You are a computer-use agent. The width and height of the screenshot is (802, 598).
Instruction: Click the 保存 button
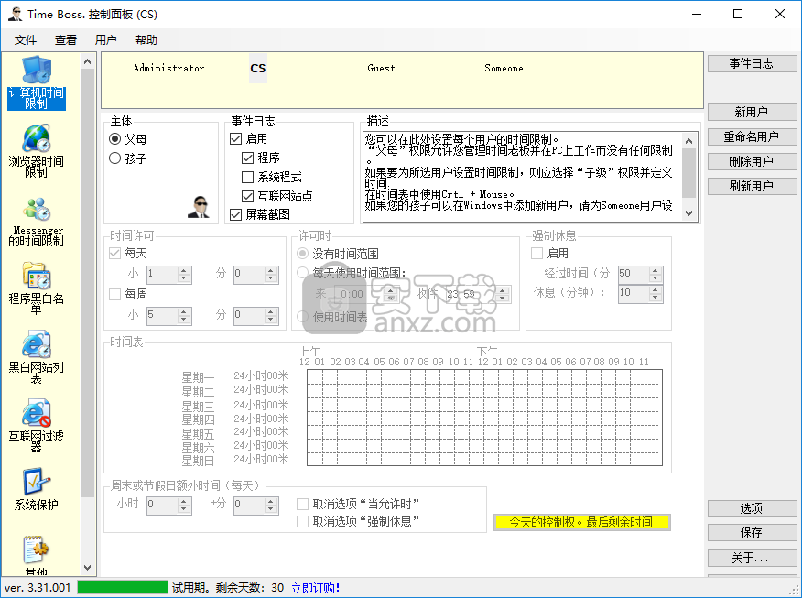[x=752, y=532]
